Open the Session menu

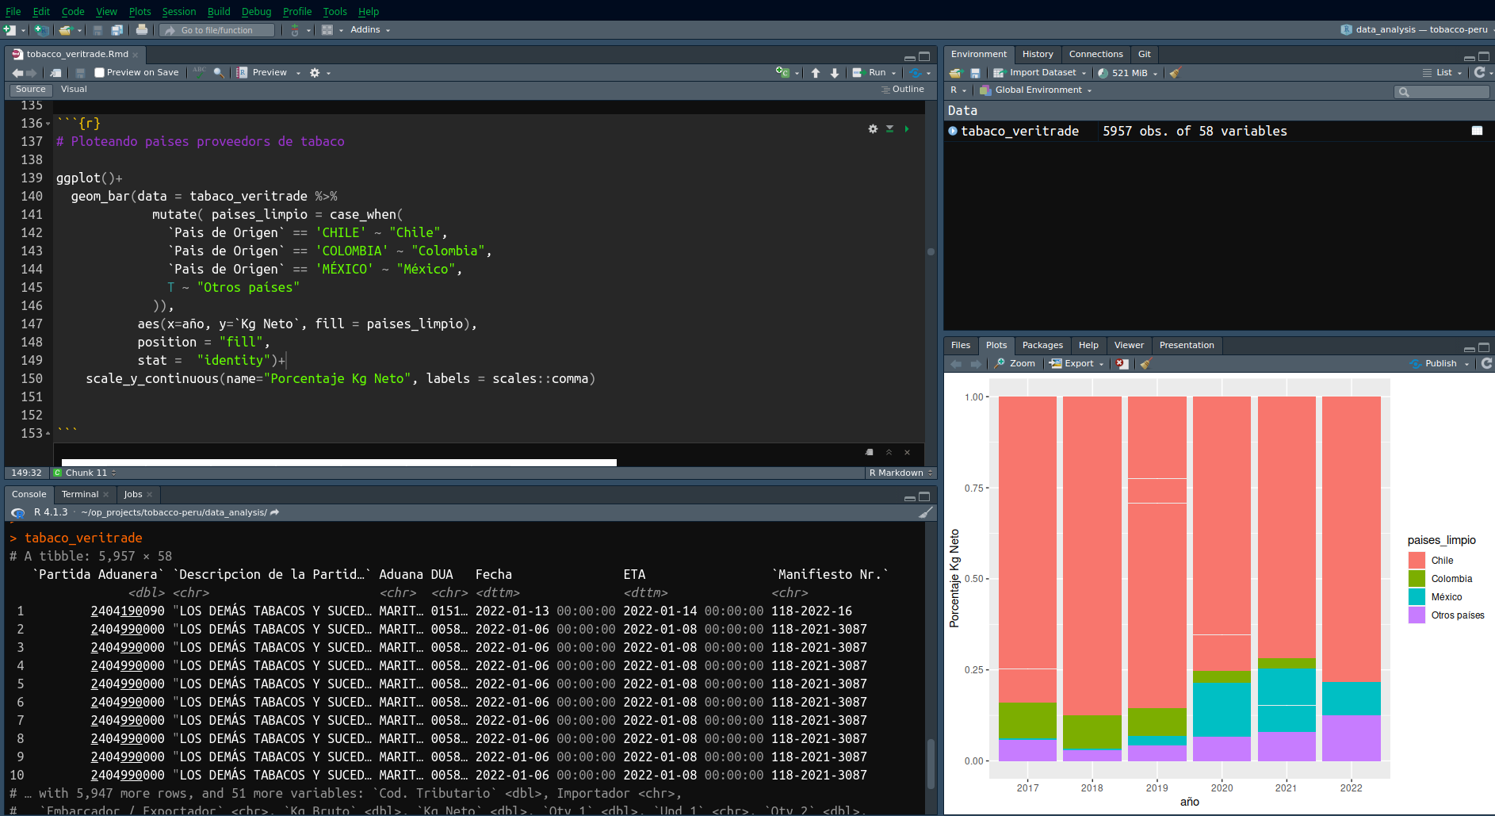pyautogui.click(x=178, y=11)
